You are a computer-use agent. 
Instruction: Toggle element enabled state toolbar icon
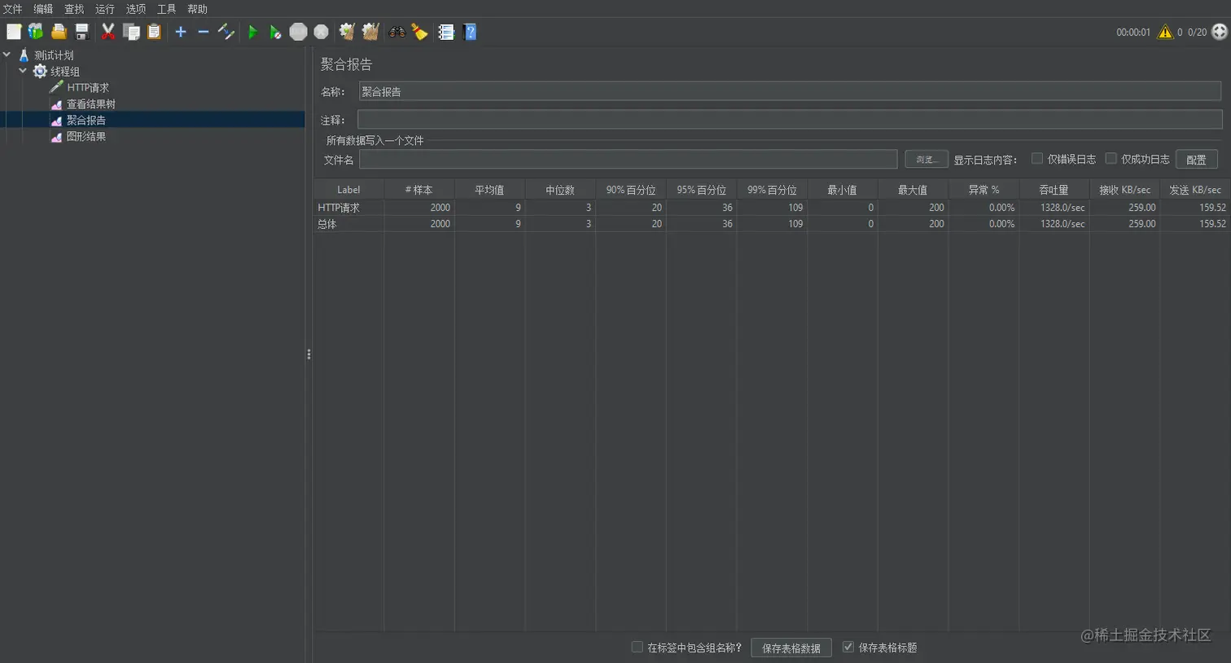point(226,32)
